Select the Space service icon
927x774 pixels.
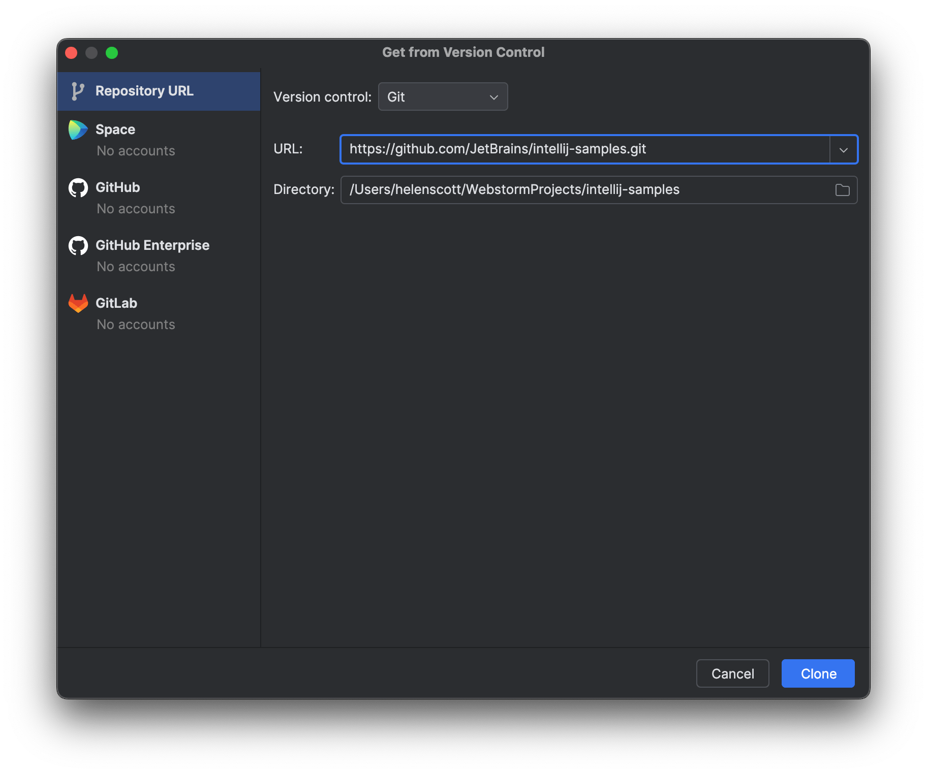pos(77,129)
